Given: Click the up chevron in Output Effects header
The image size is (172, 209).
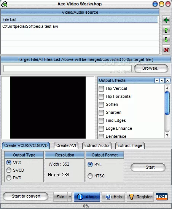Looking at the screenshot, I should (167, 80).
